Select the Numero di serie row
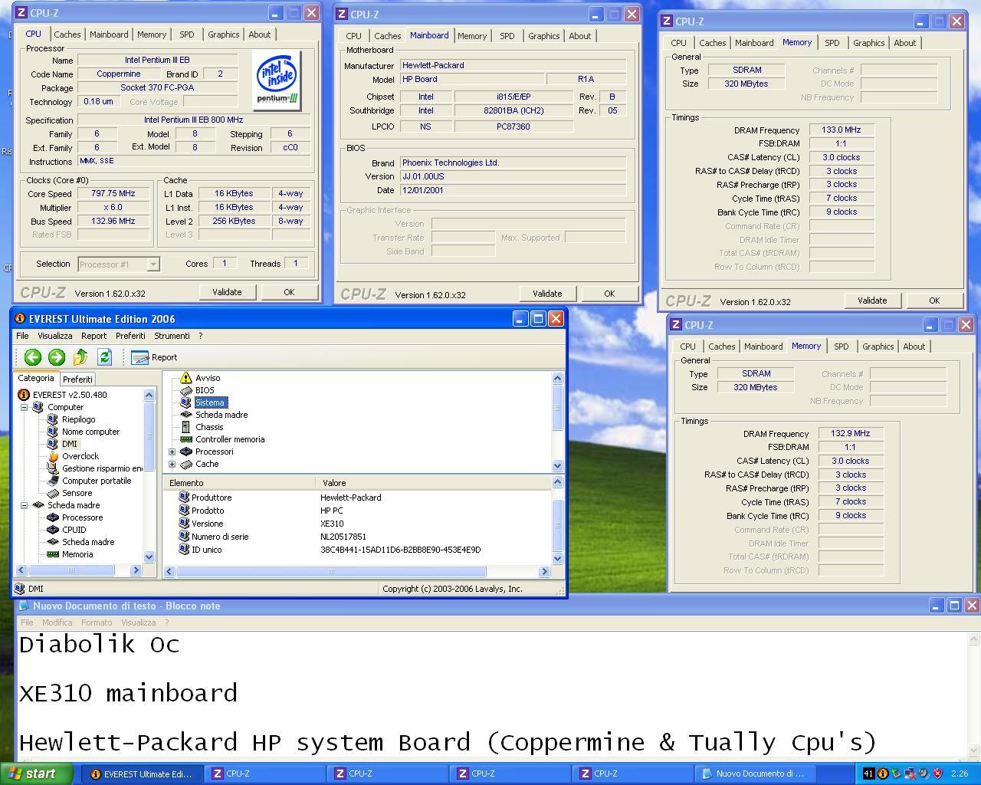Viewport: 981px width, 785px height. point(220,537)
